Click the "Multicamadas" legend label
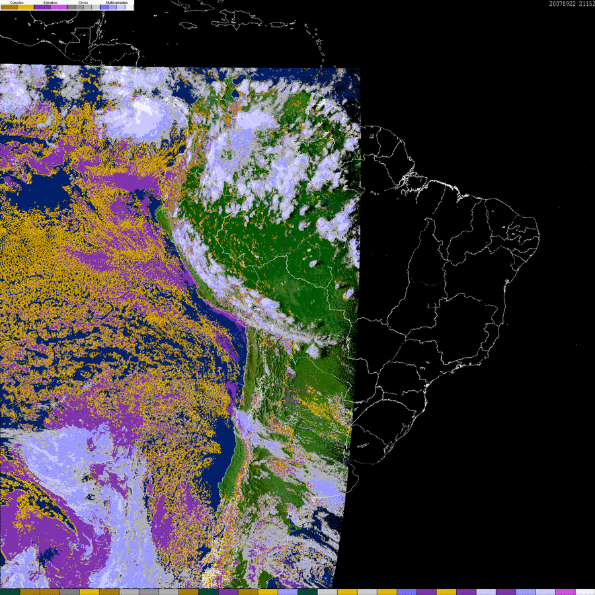The height and width of the screenshot is (595, 595). point(117,3)
